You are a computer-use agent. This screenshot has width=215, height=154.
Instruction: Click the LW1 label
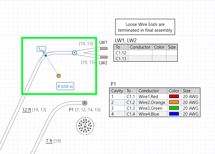point(103,43)
